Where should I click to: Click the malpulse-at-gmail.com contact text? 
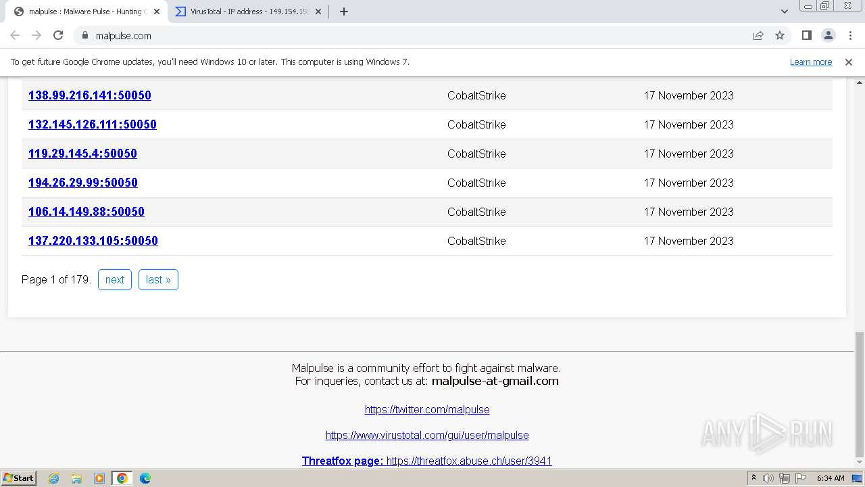point(495,381)
